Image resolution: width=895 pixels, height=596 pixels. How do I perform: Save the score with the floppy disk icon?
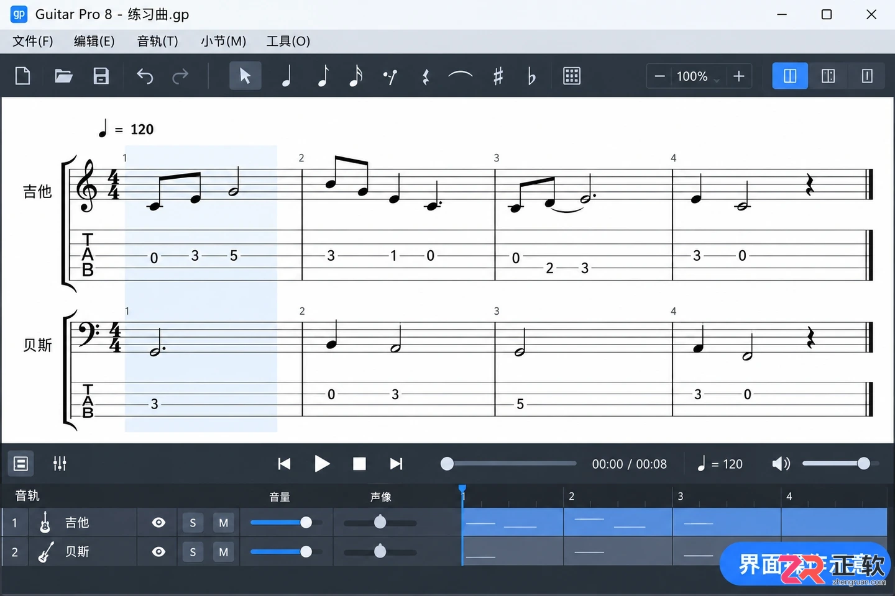tap(101, 76)
